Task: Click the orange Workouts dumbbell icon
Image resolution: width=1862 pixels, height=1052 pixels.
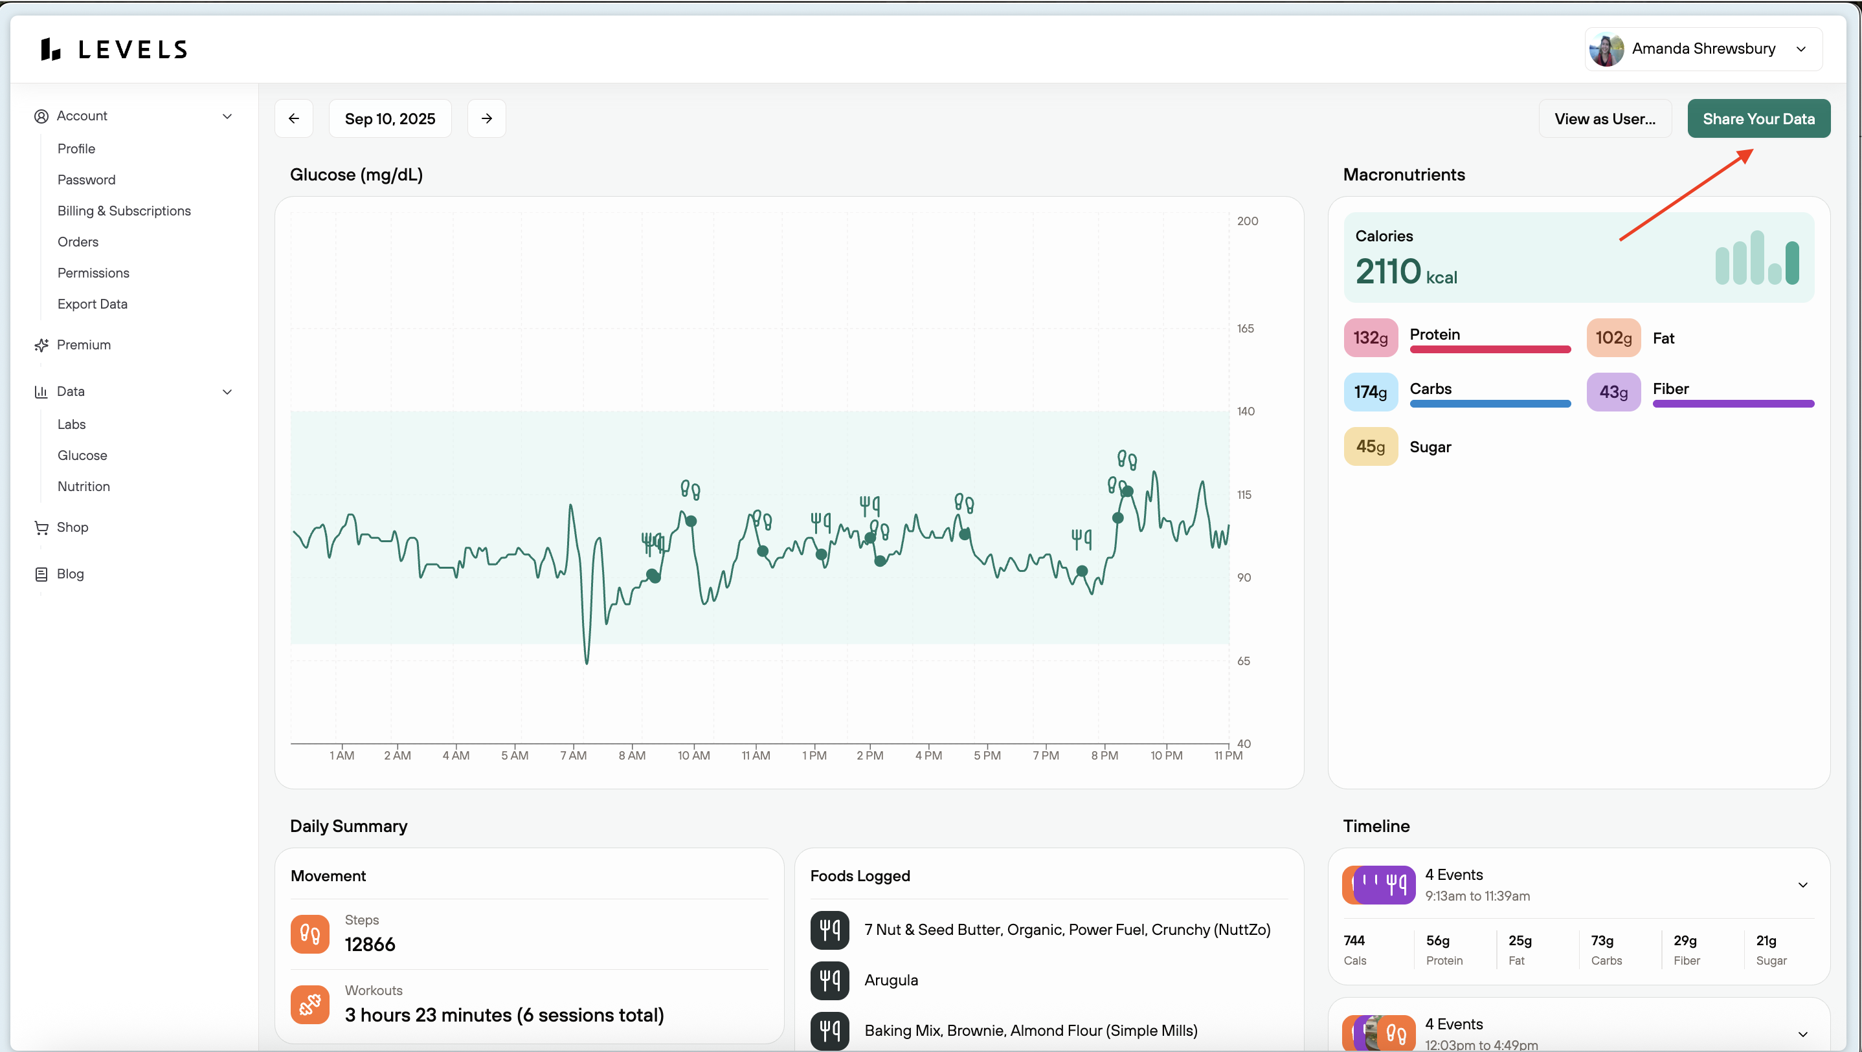Action: [x=310, y=1004]
